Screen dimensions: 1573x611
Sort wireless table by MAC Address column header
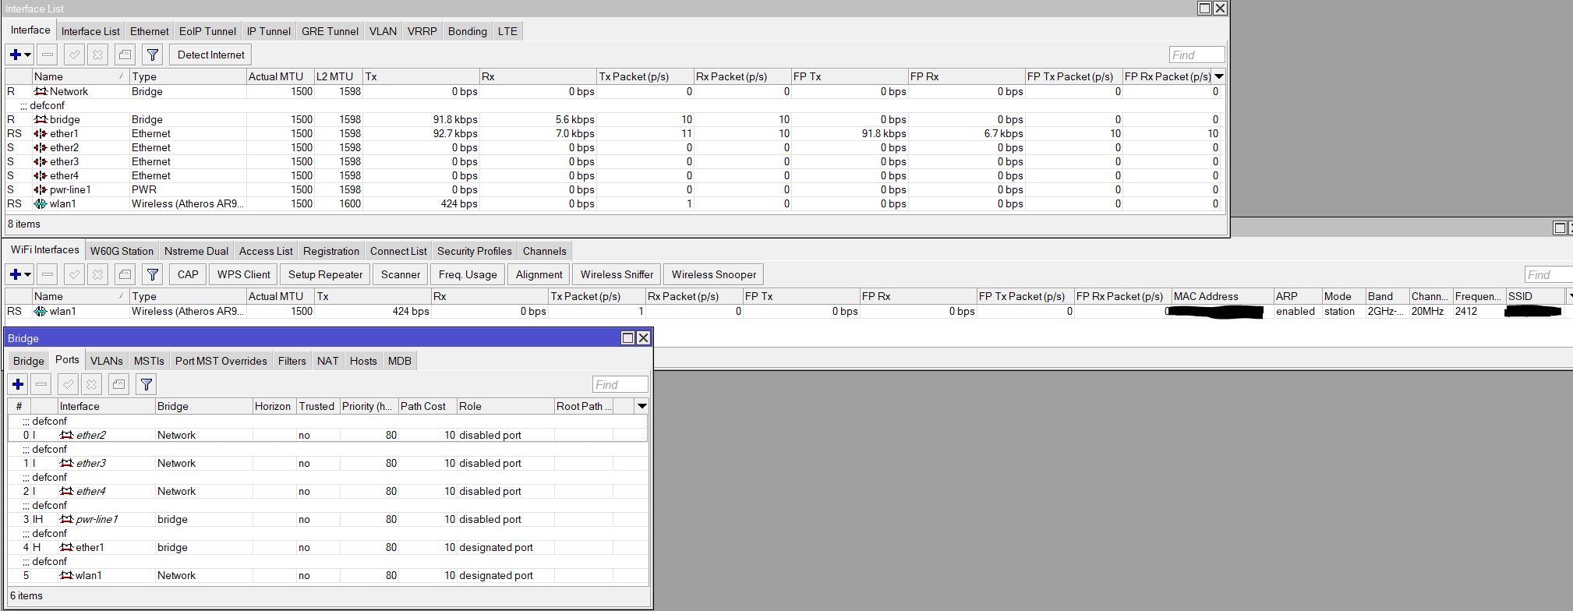coord(1222,296)
